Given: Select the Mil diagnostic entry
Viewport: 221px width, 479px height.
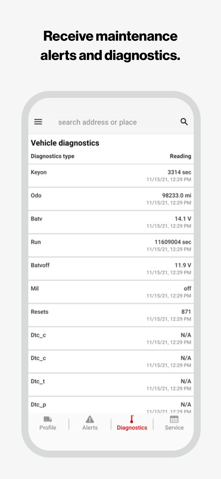Looking at the screenshot, I should 111,292.
